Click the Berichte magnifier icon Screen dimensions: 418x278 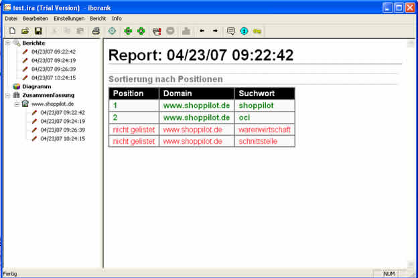pos(17,43)
